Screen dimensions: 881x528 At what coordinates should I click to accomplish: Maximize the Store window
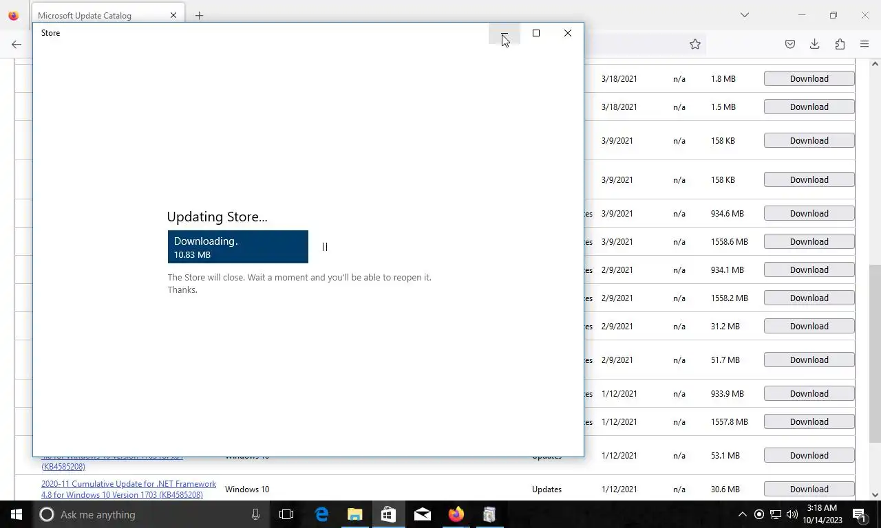pos(536,33)
